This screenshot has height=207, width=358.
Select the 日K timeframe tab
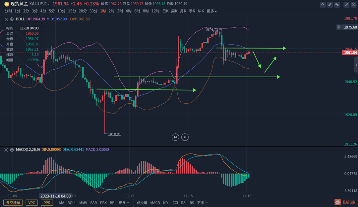(165, 11)
